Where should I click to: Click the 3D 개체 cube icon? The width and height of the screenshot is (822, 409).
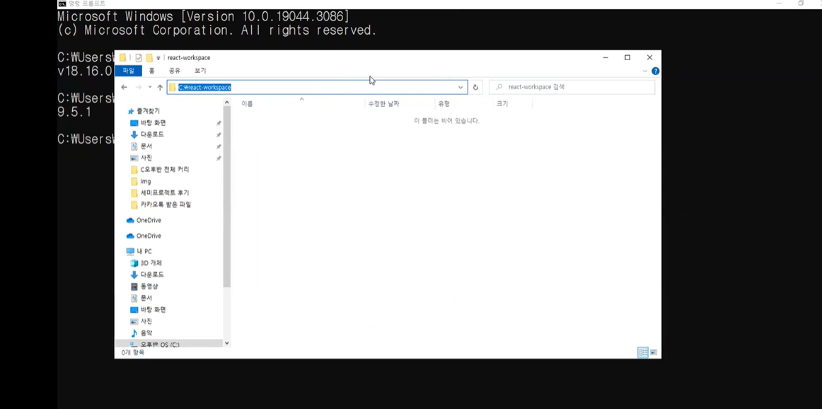[134, 263]
